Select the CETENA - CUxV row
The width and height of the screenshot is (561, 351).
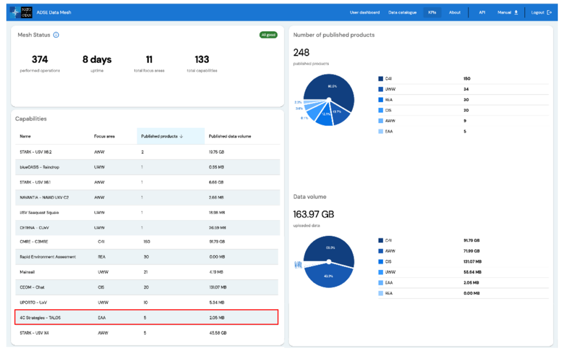pyautogui.click(x=147, y=228)
